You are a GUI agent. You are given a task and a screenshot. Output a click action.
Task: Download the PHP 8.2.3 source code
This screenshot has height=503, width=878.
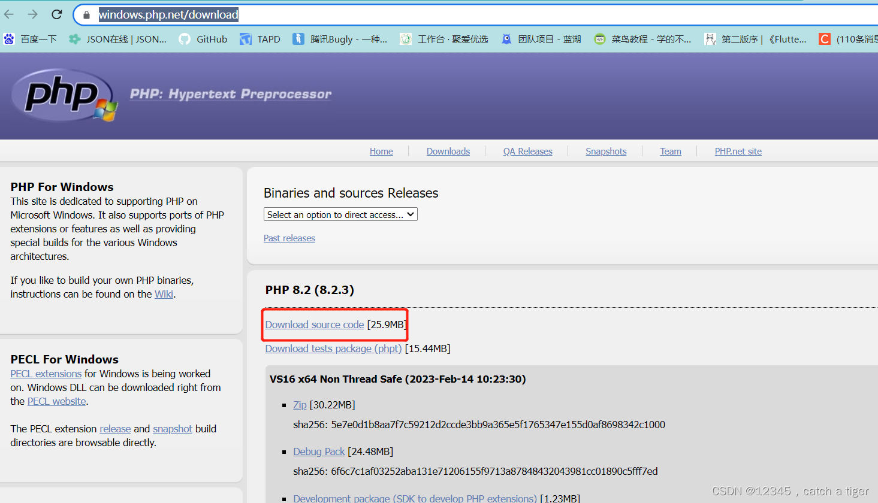314,324
